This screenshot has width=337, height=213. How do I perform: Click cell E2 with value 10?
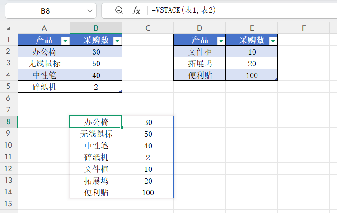pyautogui.click(x=252, y=51)
